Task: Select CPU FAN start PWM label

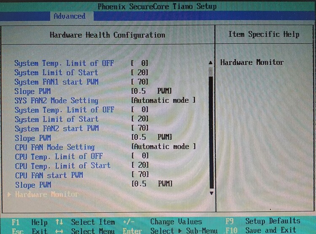Action: click(49, 175)
